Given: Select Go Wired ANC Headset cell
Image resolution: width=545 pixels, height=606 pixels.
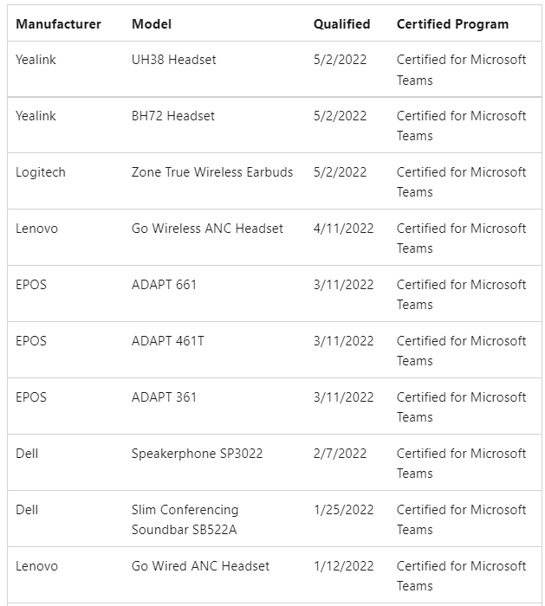Looking at the screenshot, I should [200, 566].
